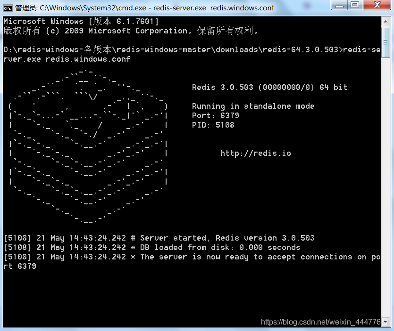Click the http://redis.io text
Image resolution: width=394 pixels, height=331 pixels.
pyautogui.click(x=256, y=153)
